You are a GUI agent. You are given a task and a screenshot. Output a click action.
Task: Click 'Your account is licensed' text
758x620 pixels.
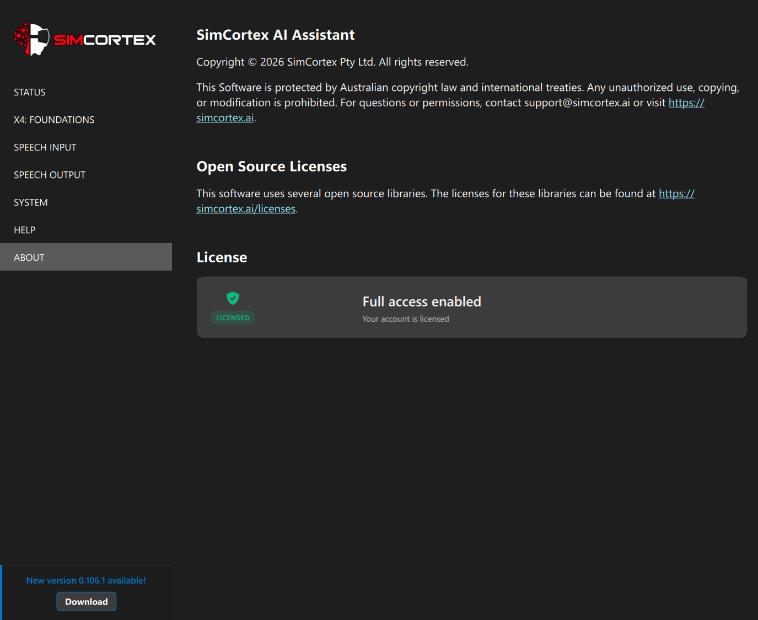click(406, 319)
